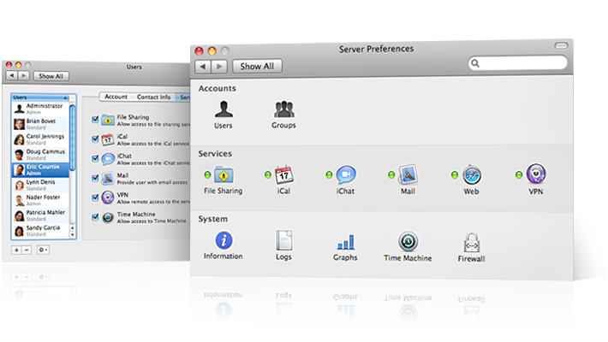Select Nader Foster in users list
Image resolution: width=608 pixels, height=342 pixels.
point(41,200)
